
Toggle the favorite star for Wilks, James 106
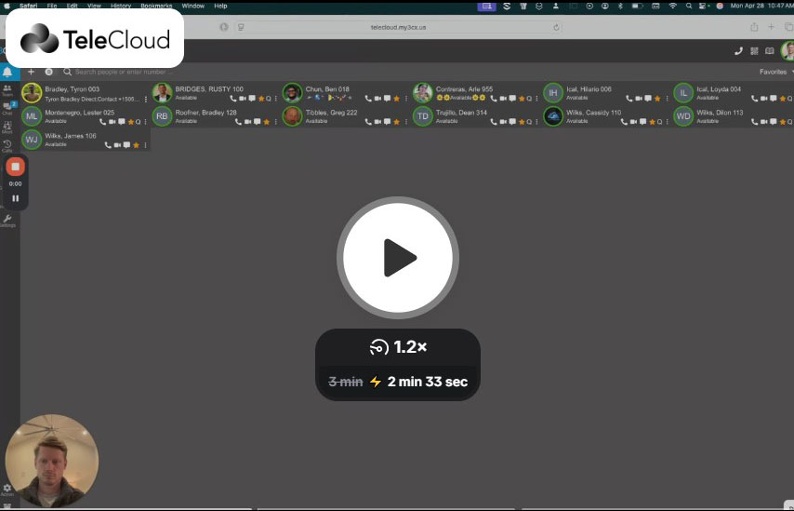[136, 145]
